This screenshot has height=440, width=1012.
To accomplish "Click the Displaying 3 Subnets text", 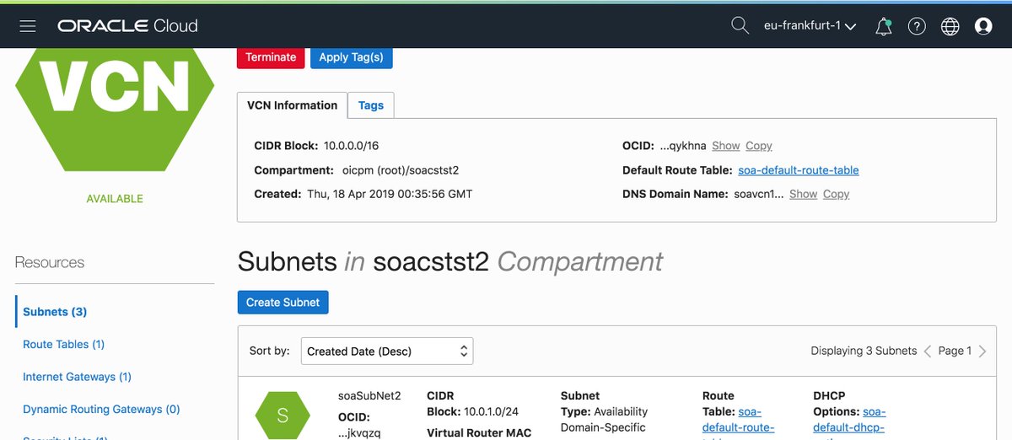I will coord(864,351).
